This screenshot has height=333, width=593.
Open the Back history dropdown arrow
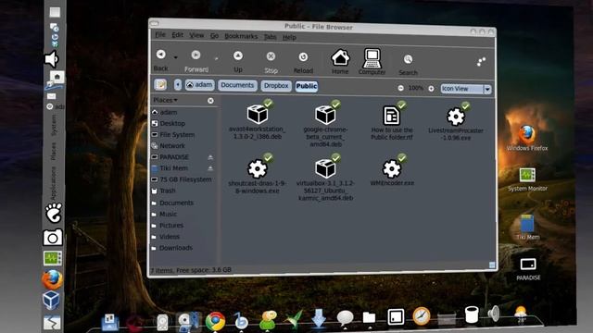tap(175, 57)
